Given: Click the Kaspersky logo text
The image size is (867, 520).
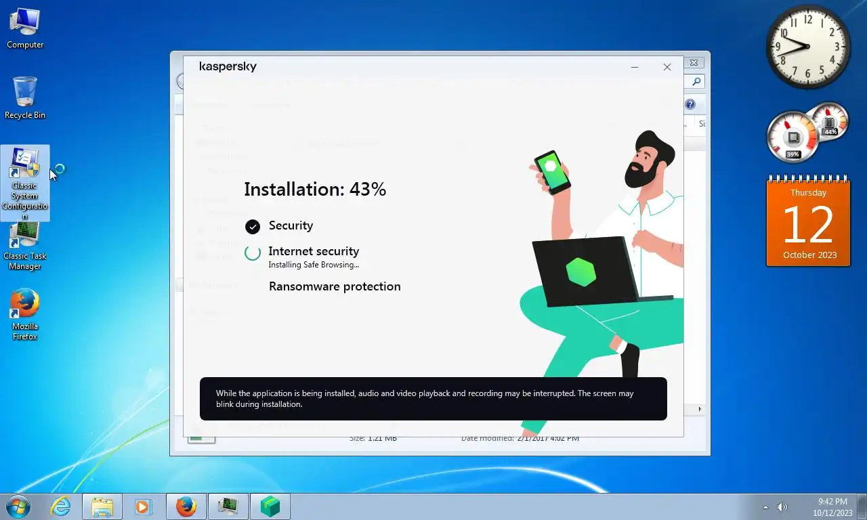Looking at the screenshot, I should (228, 66).
